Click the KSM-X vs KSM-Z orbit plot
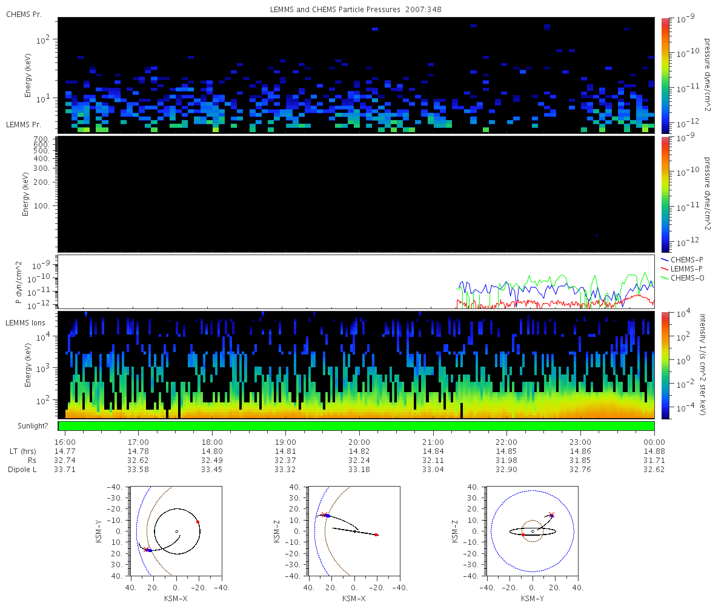 [354, 531]
